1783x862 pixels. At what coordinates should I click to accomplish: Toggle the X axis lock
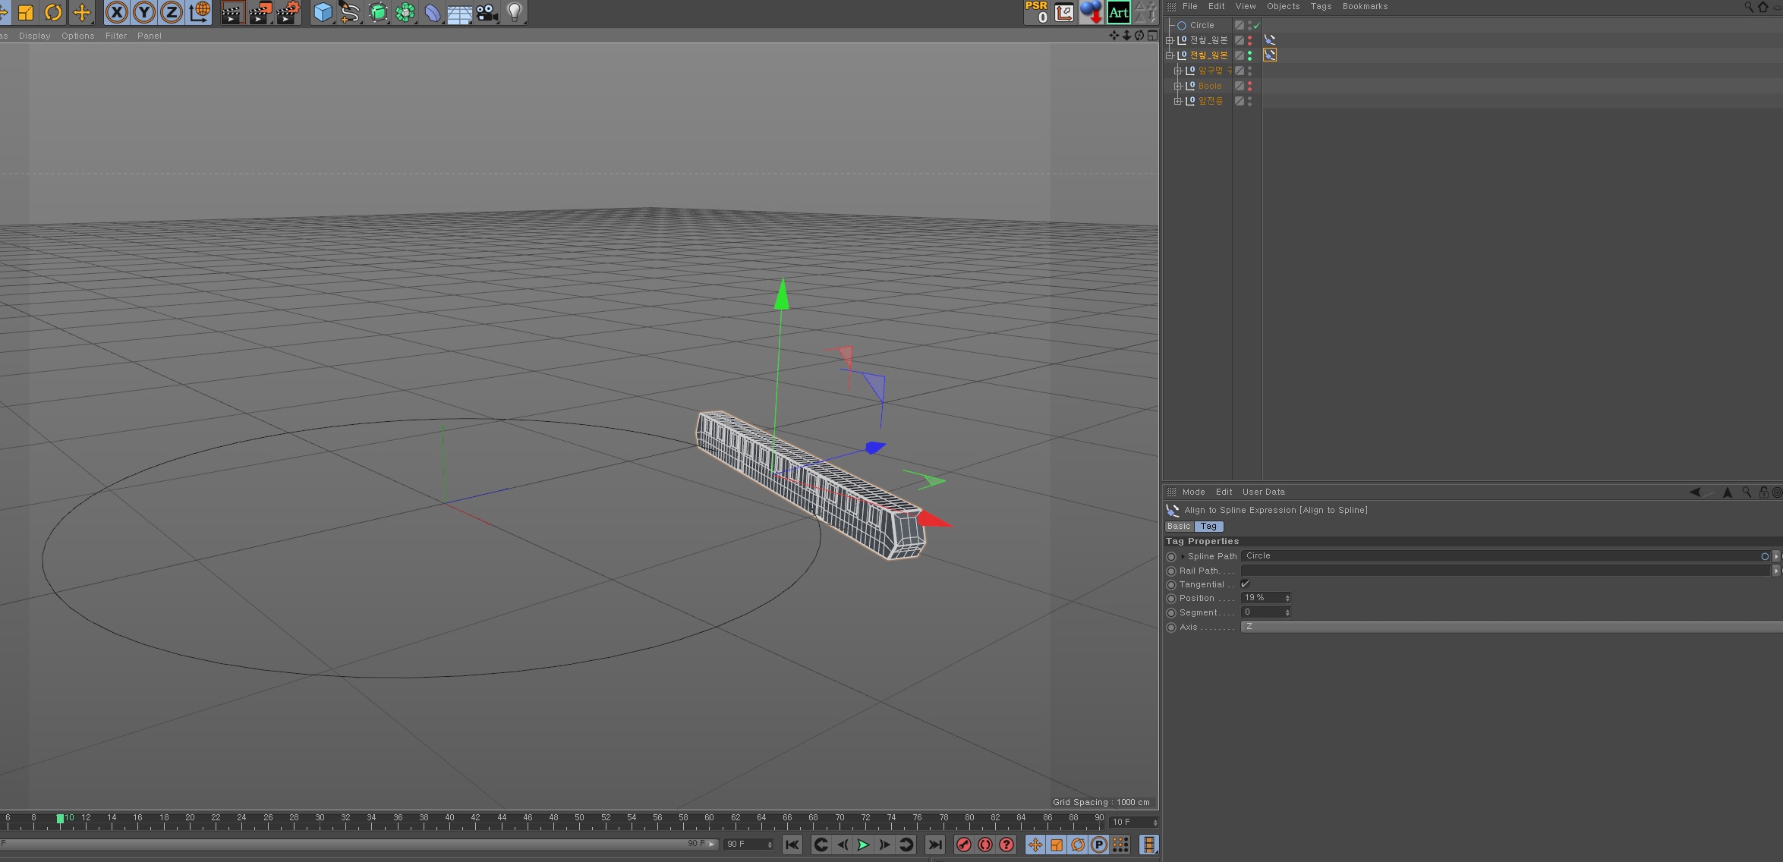tap(116, 12)
